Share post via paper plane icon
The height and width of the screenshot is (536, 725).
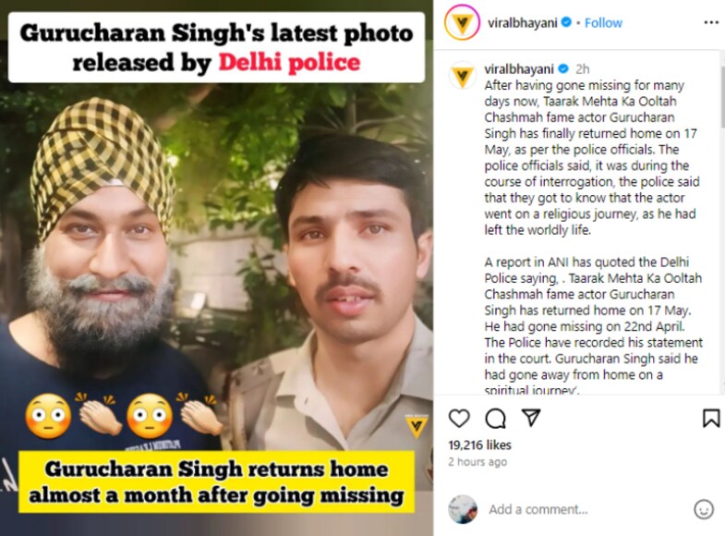[x=531, y=418]
